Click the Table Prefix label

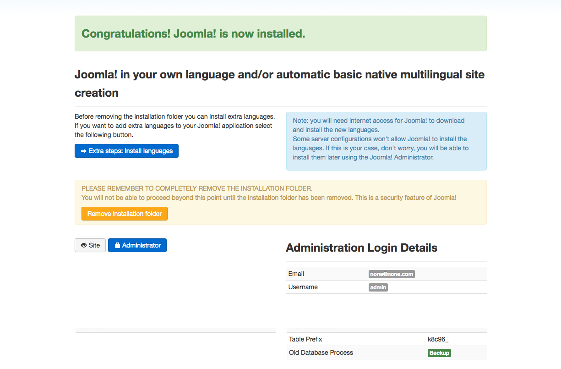(x=305, y=339)
